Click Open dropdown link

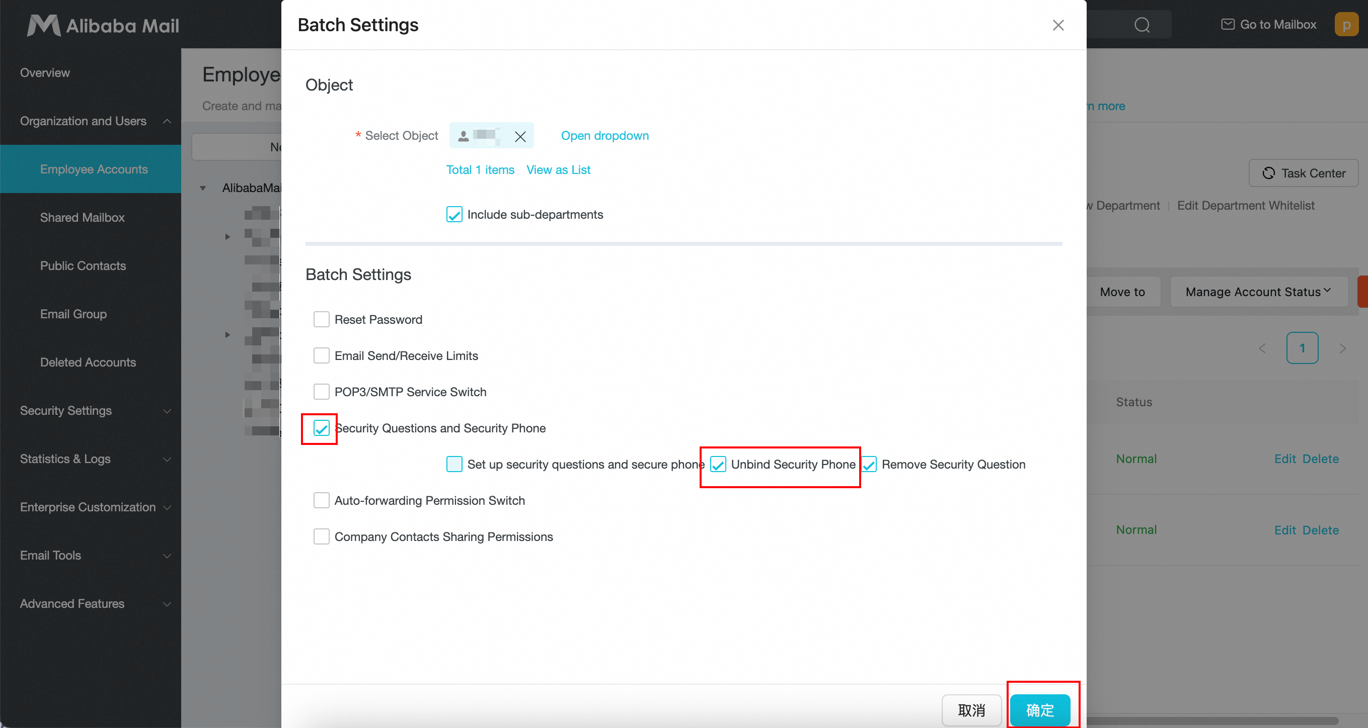[605, 136]
